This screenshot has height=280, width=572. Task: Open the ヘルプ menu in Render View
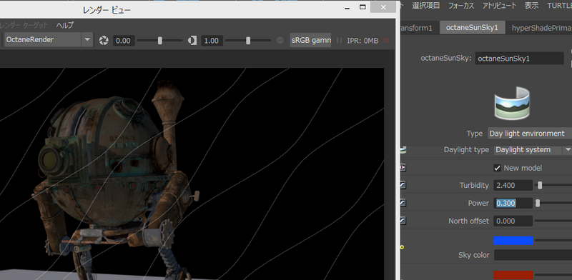click(65, 25)
